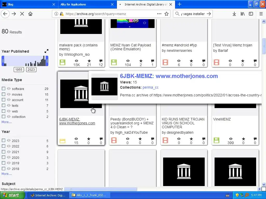This screenshot has height=199, width=266.
Task: Open the Windows Start menu
Action: click(x=12, y=195)
